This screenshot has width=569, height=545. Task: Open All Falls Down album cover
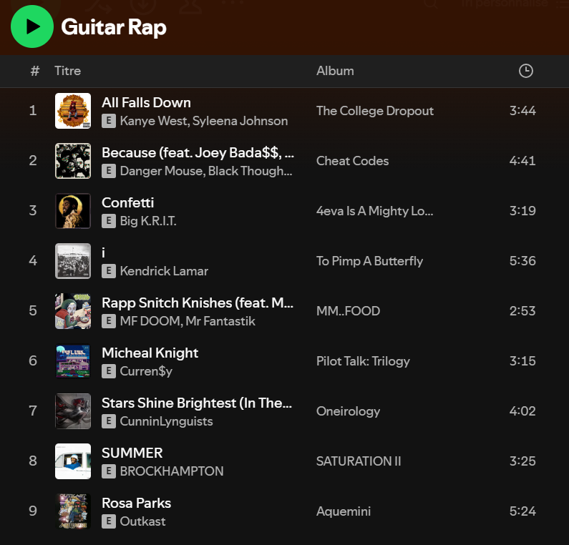tap(73, 111)
